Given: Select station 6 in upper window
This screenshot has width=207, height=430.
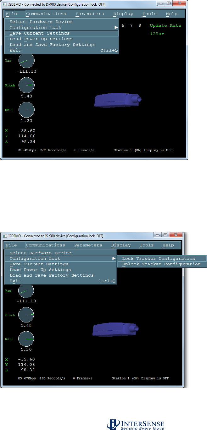Looking at the screenshot, I should (123, 25).
